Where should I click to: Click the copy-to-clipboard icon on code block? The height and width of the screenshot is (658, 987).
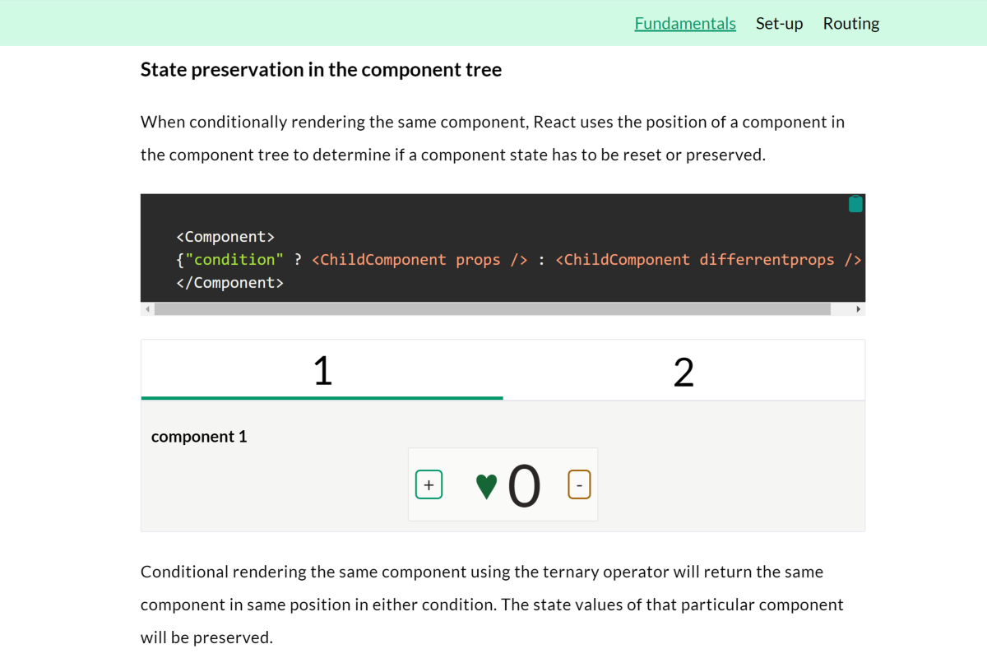(x=855, y=204)
